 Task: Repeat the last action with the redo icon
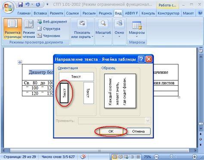38,5
